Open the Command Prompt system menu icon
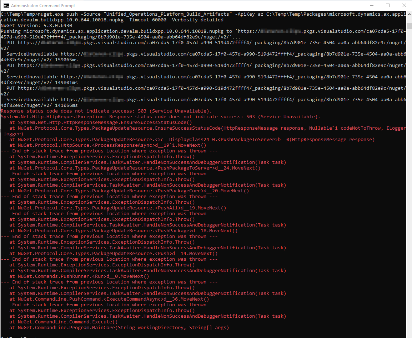 click(6, 5)
